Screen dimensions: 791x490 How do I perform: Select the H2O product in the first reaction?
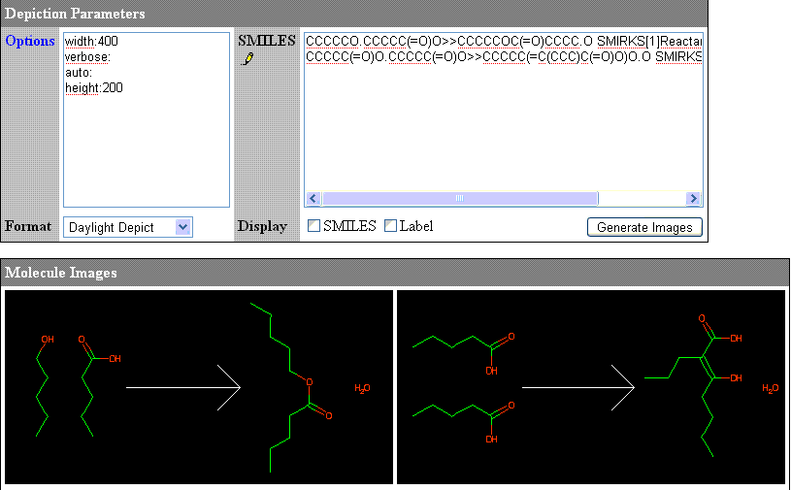click(x=362, y=388)
